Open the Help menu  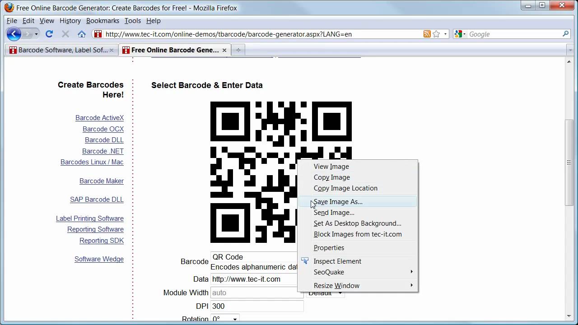coord(153,21)
